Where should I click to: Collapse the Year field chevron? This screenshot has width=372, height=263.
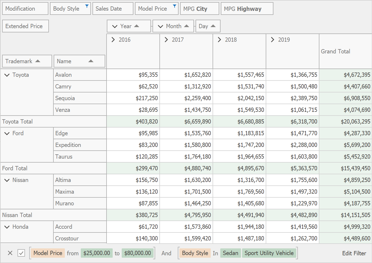coord(115,26)
